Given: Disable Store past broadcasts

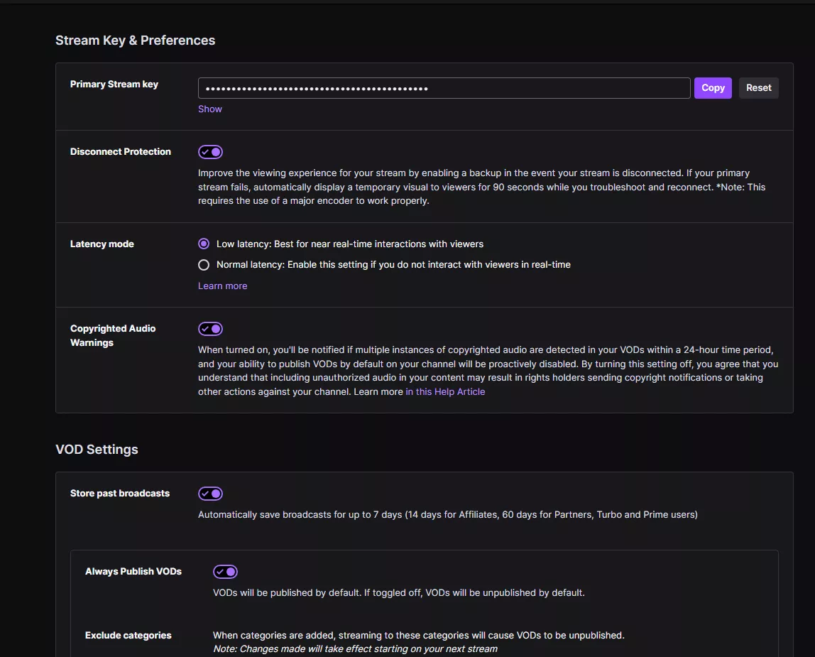Looking at the screenshot, I should (210, 493).
